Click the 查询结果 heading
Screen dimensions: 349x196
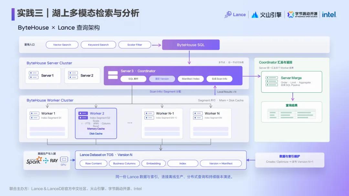[x=291, y=105]
